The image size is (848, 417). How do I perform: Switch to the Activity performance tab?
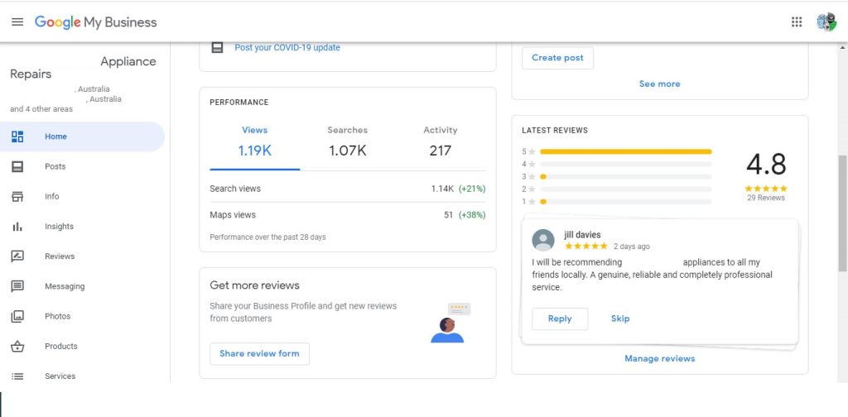(x=440, y=141)
